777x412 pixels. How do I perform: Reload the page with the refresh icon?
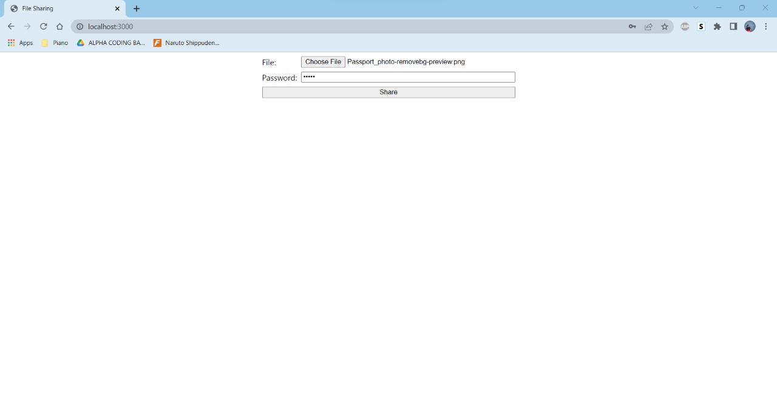coord(43,26)
